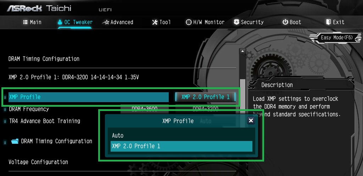Open the DDR4-3200 DRAM Frequency dropdown
This screenshot has height=176, width=363.
pos(205,108)
